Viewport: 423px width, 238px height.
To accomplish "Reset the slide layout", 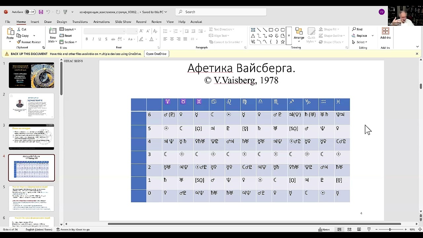I will (66, 36).
